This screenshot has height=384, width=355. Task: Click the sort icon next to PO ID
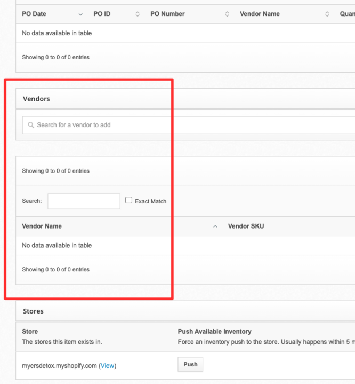[x=138, y=14]
